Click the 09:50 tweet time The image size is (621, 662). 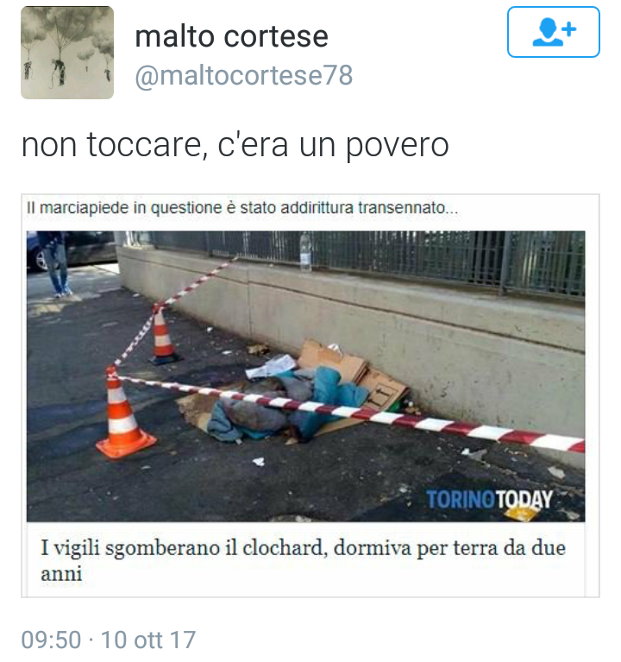click(51, 640)
